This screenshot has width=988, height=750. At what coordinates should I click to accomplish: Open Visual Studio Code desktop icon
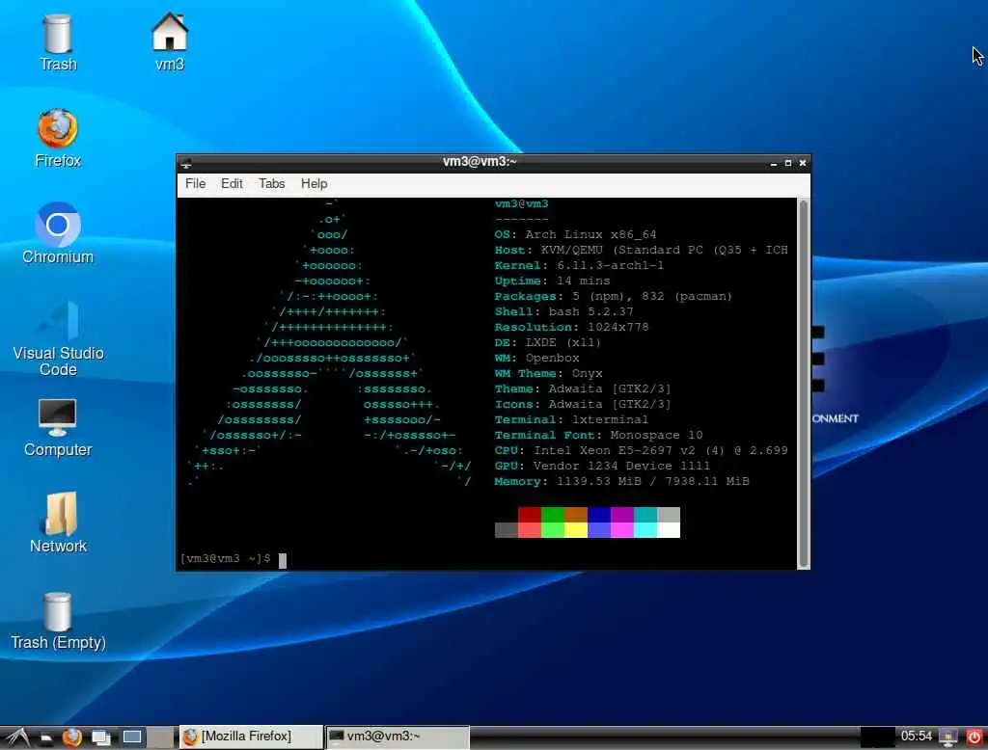[58, 338]
